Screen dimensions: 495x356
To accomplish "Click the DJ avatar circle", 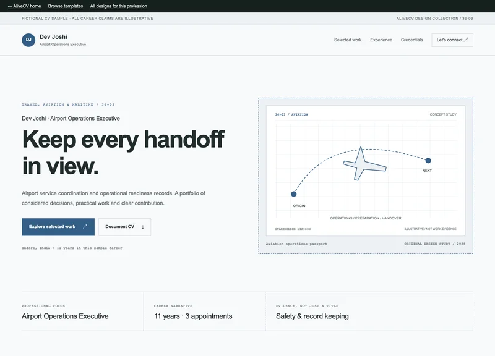I will click(x=28, y=40).
